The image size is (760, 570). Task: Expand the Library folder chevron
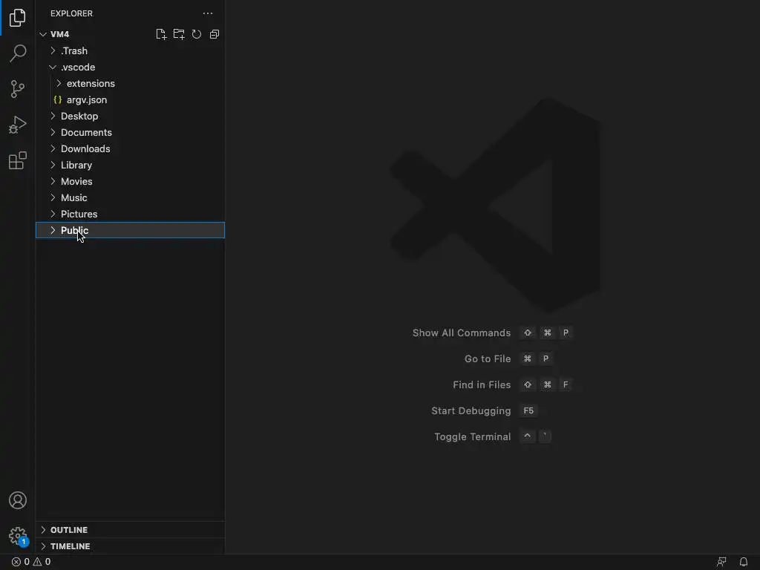pos(53,166)
